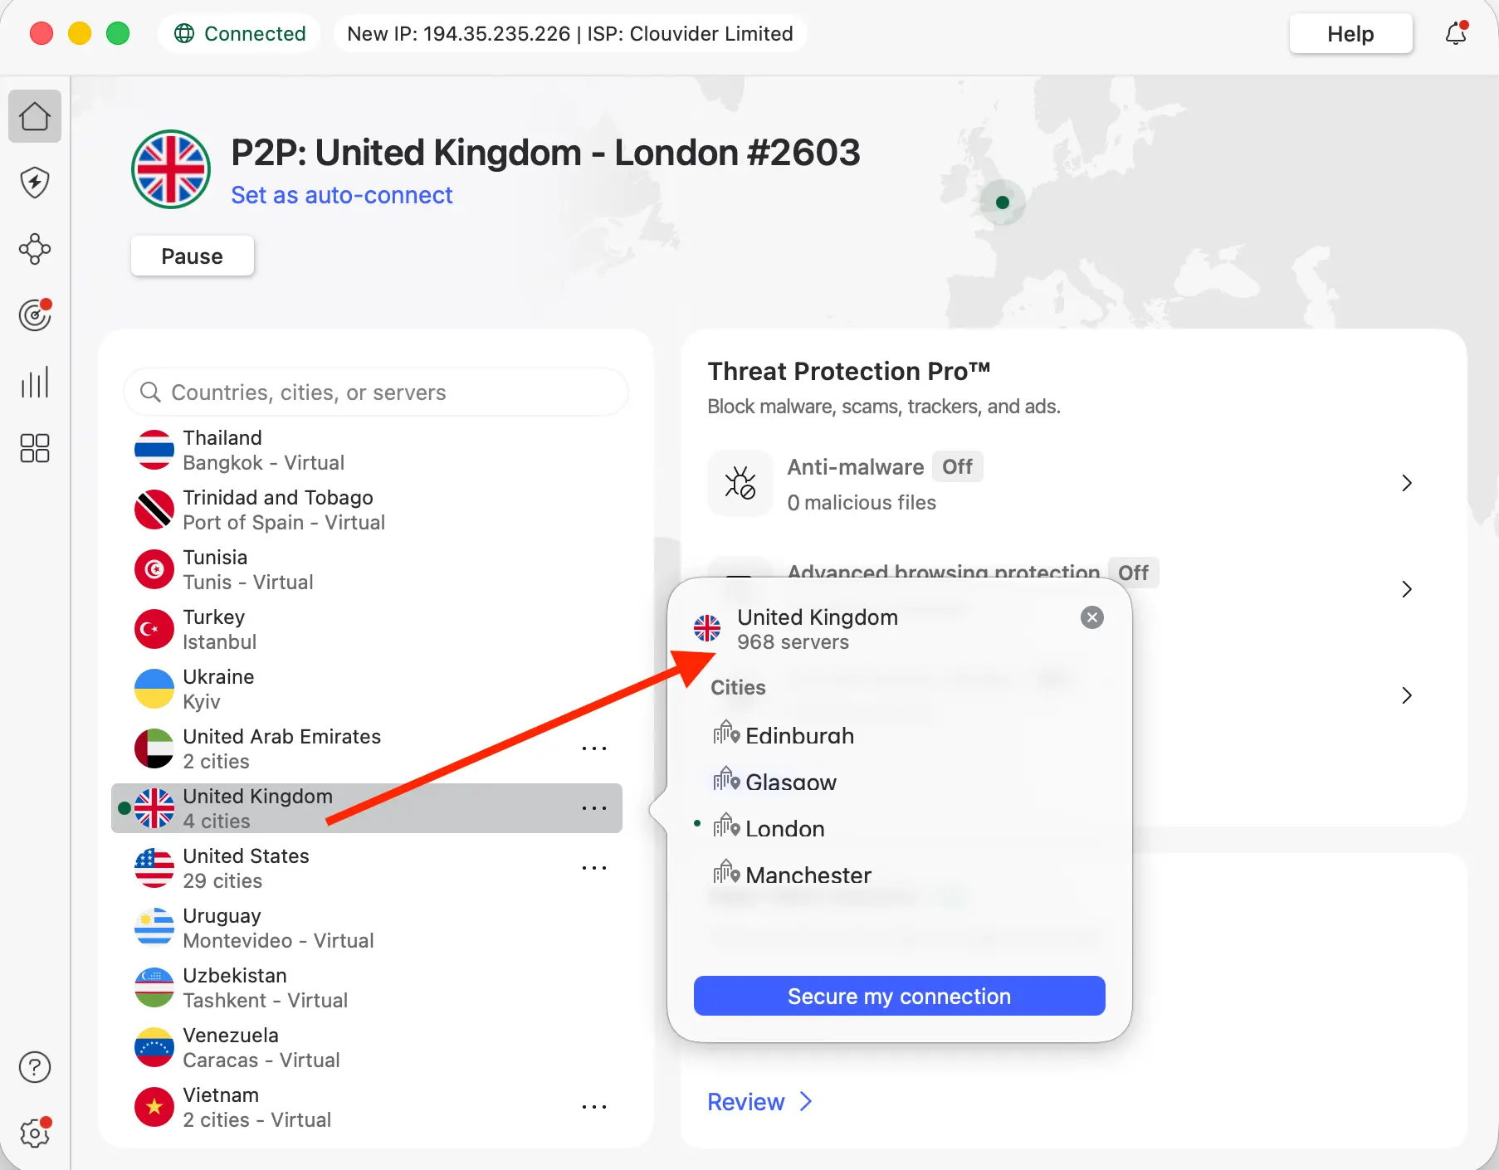
Task: Click the help question mark icon
Action: tap(34, 1067)
